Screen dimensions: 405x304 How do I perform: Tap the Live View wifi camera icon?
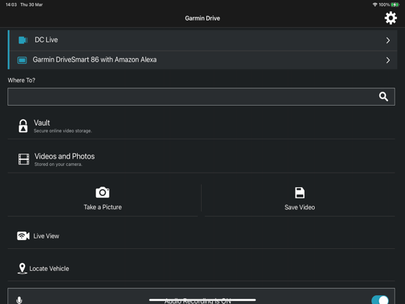[23, 236]
